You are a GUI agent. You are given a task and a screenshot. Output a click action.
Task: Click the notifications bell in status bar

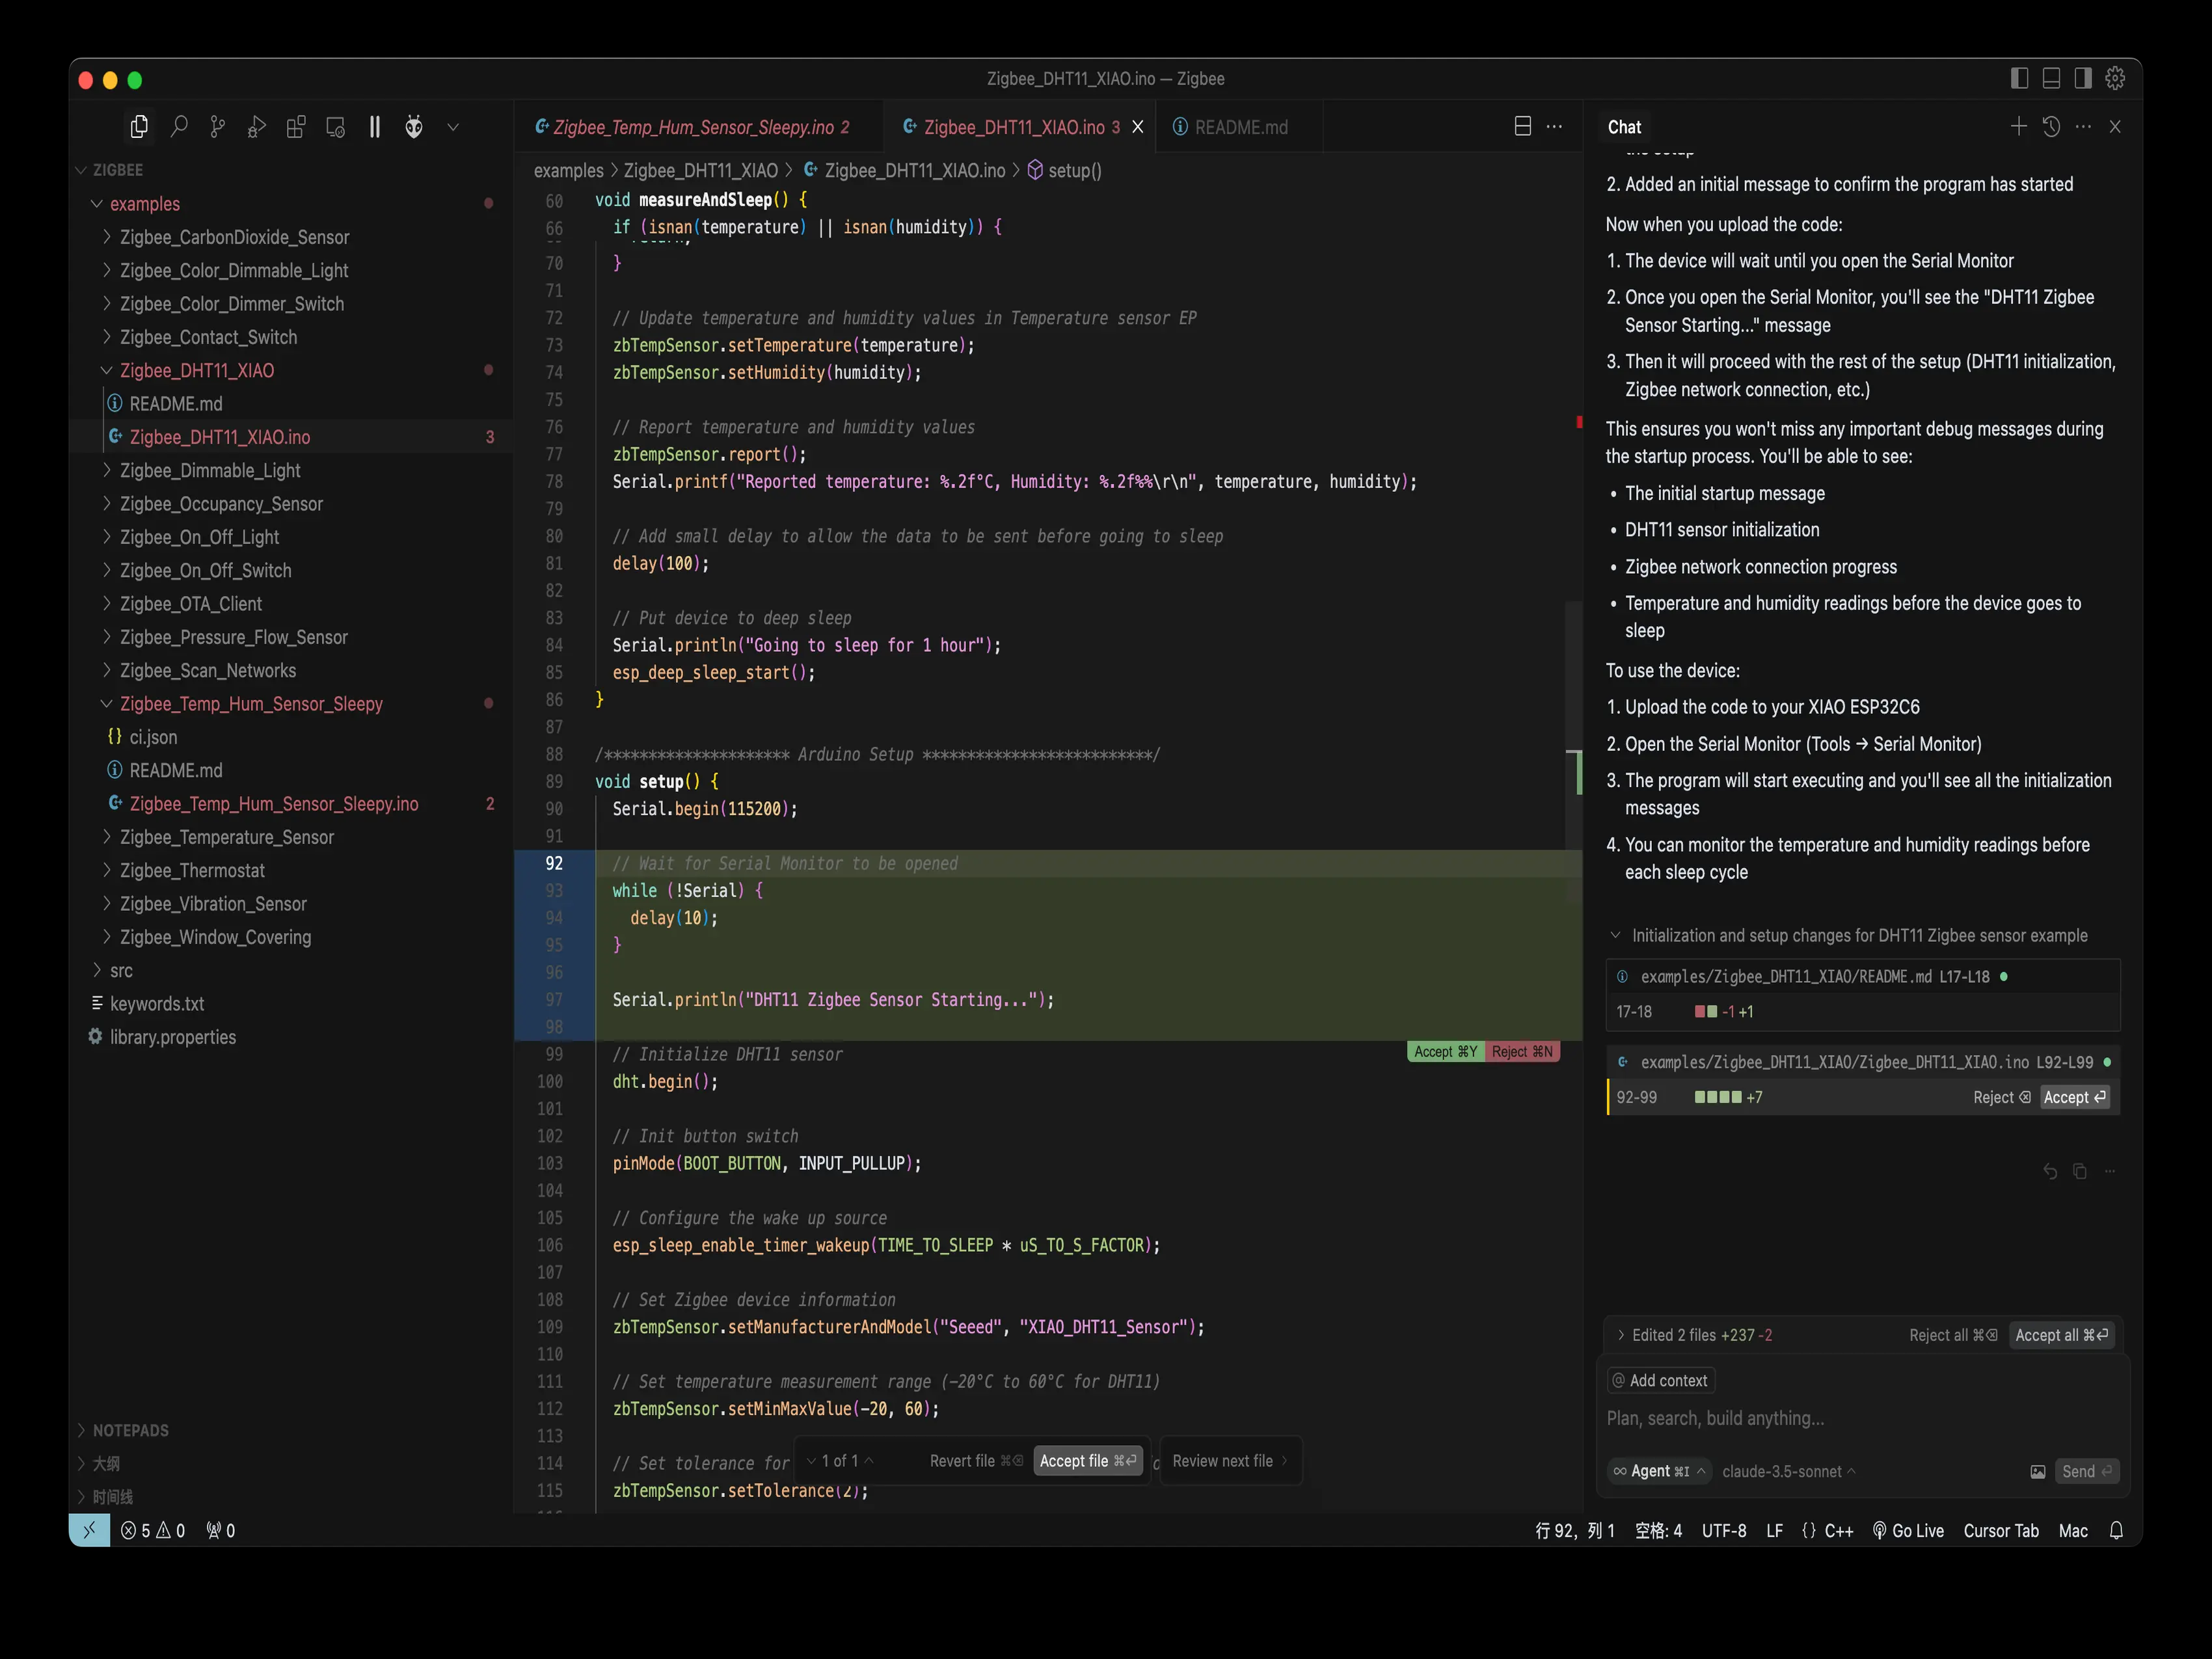pyautogui.click(x=2116, y=1530)
